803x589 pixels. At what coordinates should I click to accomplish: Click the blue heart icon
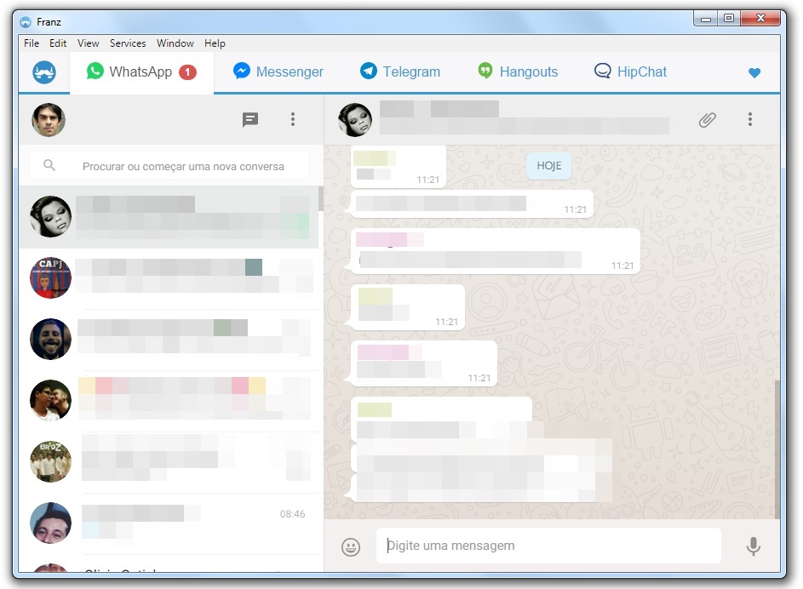click(754, 72)
